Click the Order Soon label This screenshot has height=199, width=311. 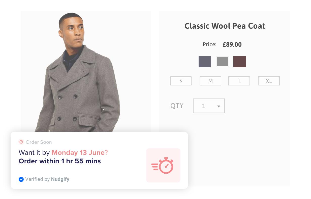coord(39,142)
